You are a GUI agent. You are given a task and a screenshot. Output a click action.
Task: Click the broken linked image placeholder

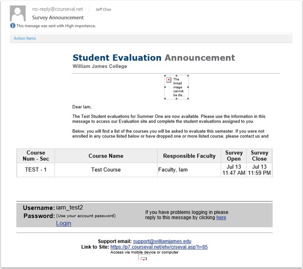(x=176, y=87)
